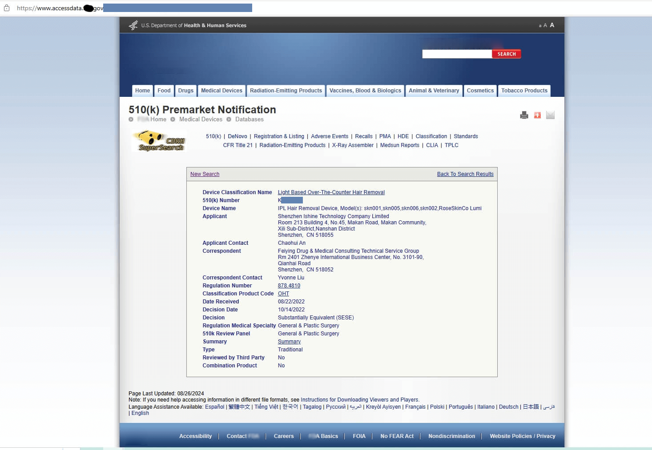Open CDRH SuperSearch binoculars logo

pos(160,141)
